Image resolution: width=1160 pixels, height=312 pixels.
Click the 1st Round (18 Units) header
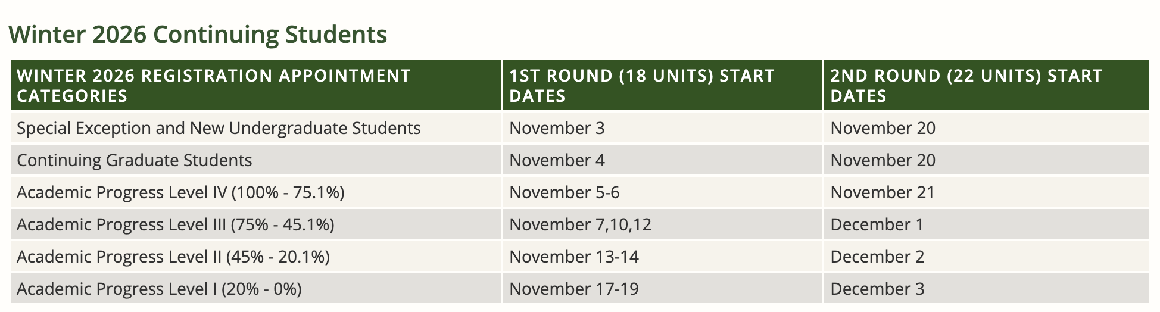pos(641,86)
